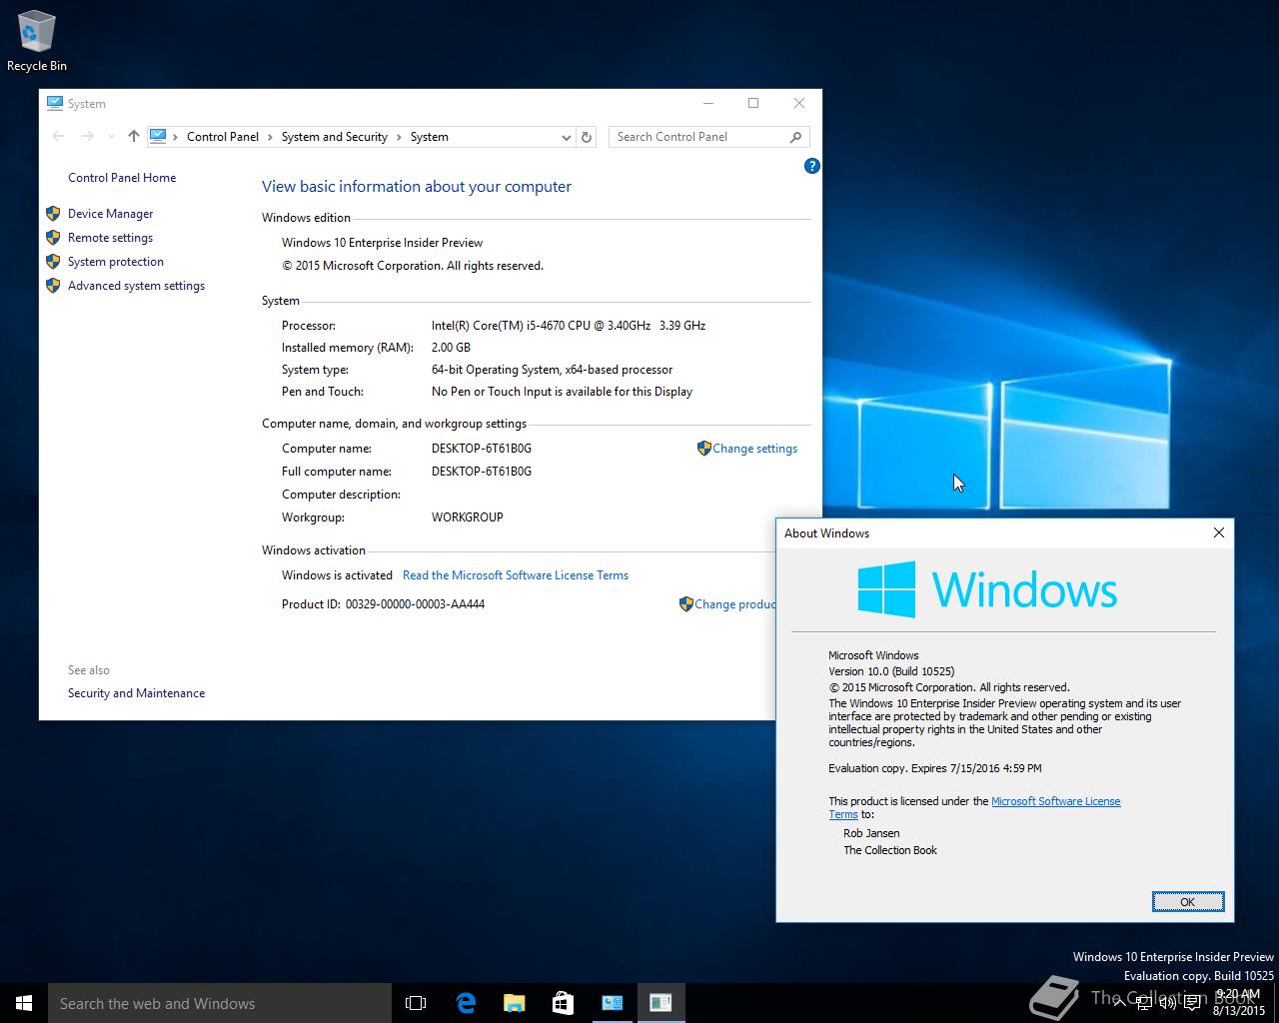Expand the address bar history dropdown
Viewport: 1279px width, 1023px height.
coord(566,137)
